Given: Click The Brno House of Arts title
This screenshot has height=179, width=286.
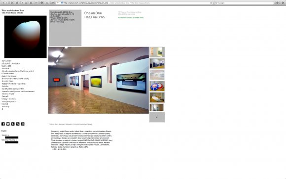Looking at the screenshot, I should [12, 13].
